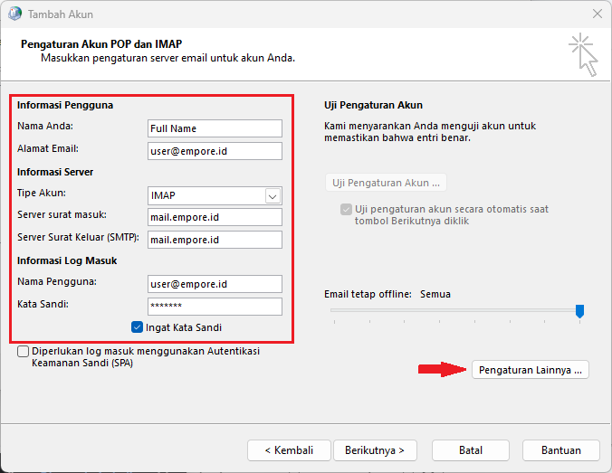612x473 pixels.
Task: Toggle automatic account test on Berikutnya checkbox
Action: (346, 209)
